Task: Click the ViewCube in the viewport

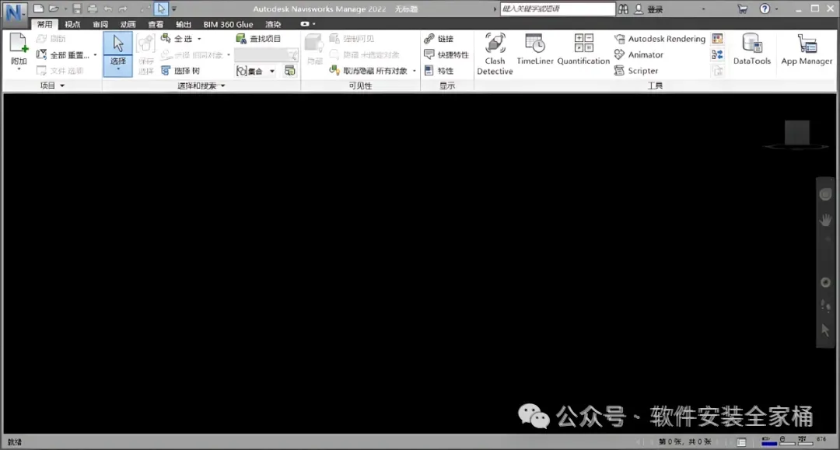Action: click(796, 134)
